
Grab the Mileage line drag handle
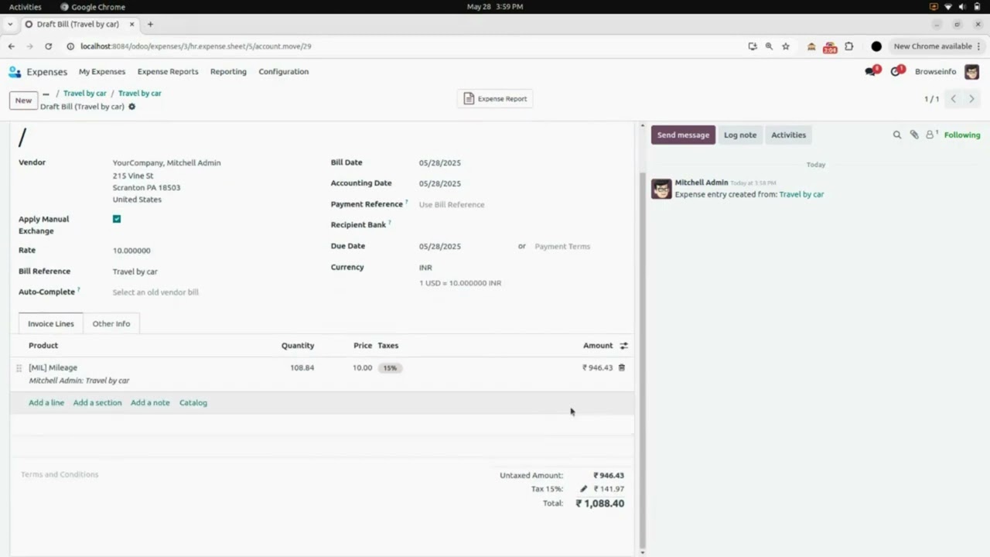19,368
